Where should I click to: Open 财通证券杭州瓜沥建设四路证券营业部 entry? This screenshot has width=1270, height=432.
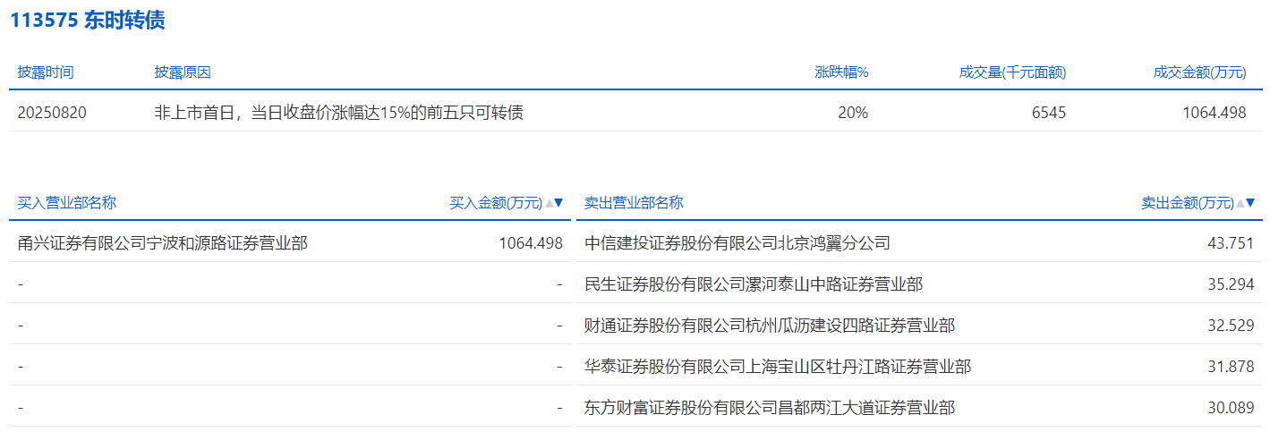coord(770,326)
